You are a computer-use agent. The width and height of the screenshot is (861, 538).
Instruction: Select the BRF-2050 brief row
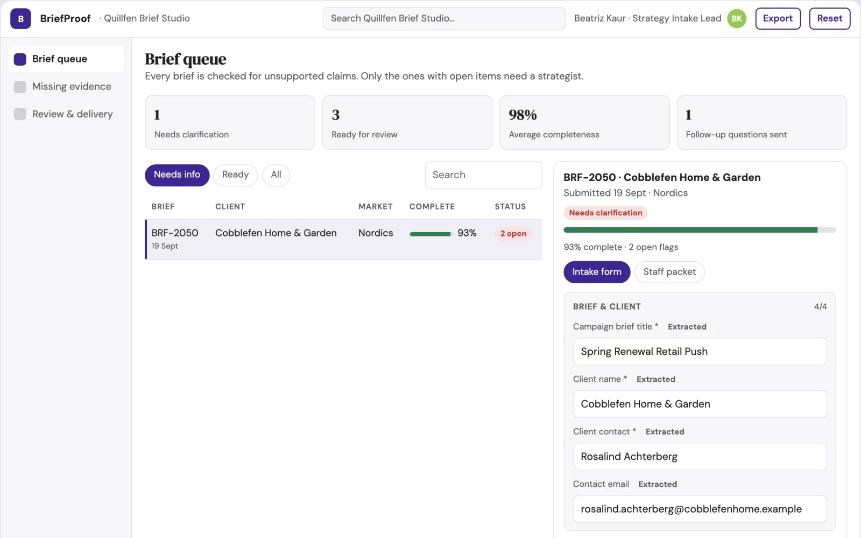tap(343, 239)
